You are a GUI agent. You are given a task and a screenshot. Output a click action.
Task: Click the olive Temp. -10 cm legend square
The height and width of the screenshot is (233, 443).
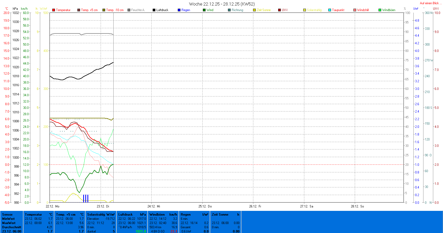point(104,10)
